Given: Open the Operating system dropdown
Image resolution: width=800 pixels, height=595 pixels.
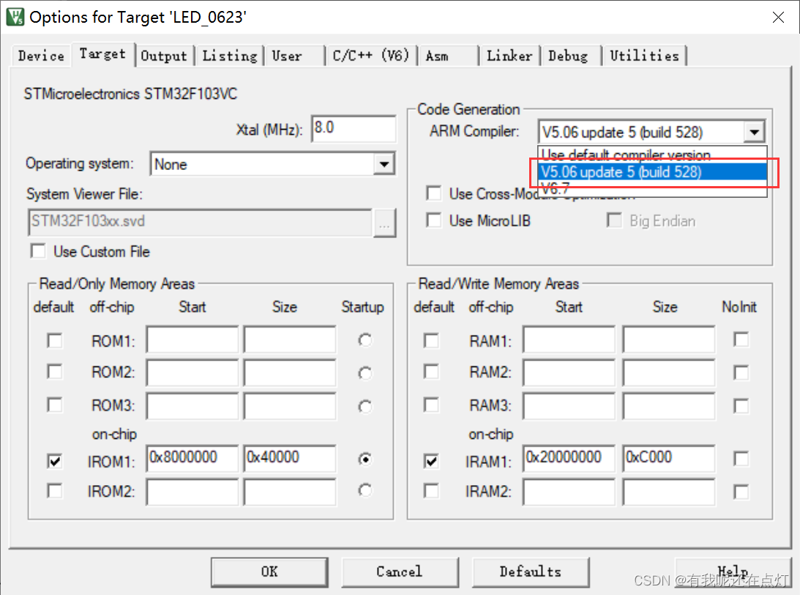Looking at the screenshot, I should point(384,163).
